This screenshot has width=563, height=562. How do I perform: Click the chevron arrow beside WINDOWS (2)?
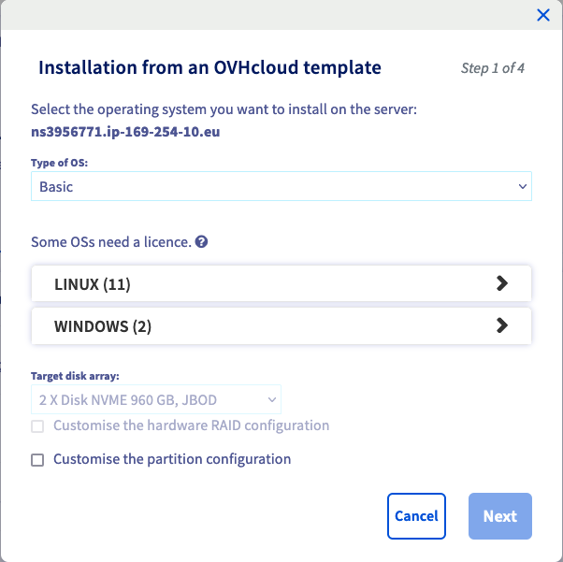click(502, 325)
